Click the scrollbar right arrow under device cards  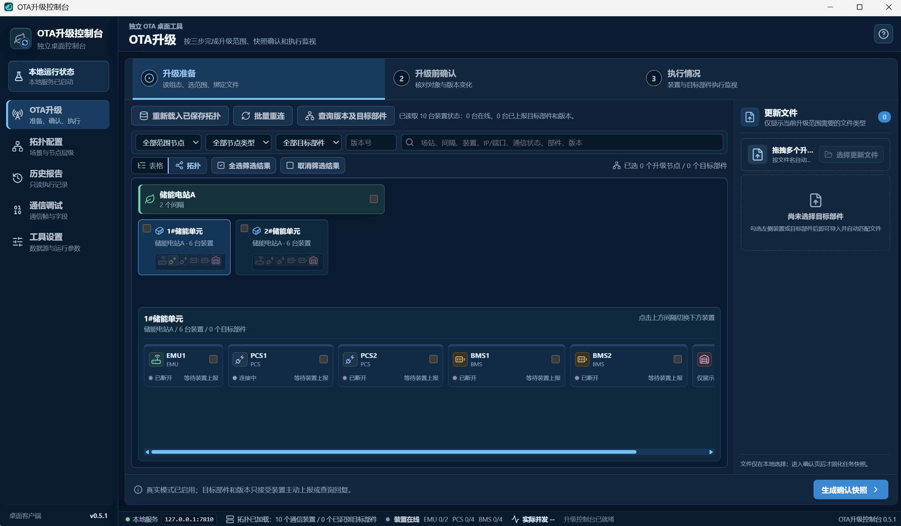711,452
